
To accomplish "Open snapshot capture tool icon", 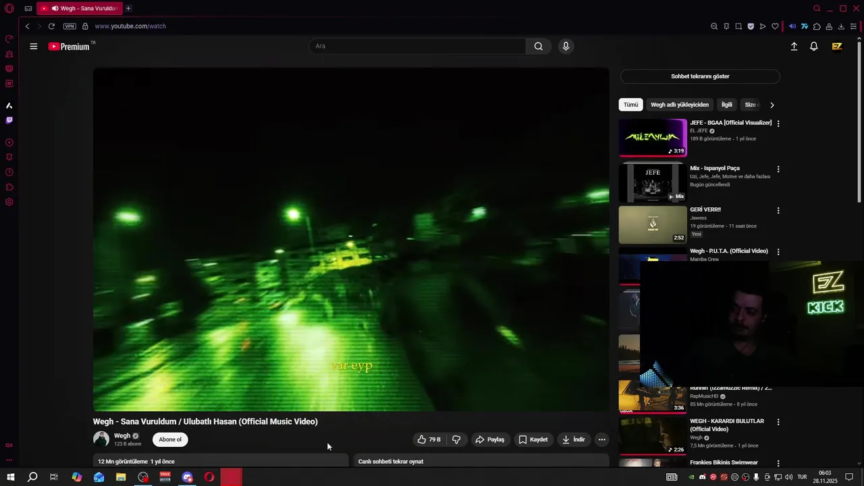I will click(x=738, y=26).
